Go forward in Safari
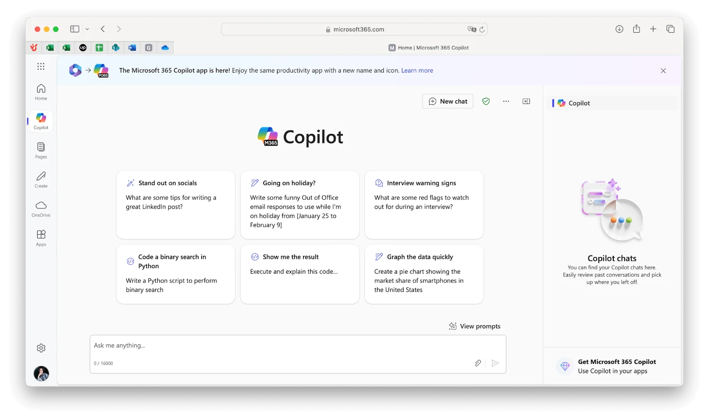 (119, 29)
